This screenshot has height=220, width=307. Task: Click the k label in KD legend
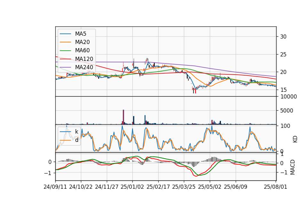(x=76, y=132)
